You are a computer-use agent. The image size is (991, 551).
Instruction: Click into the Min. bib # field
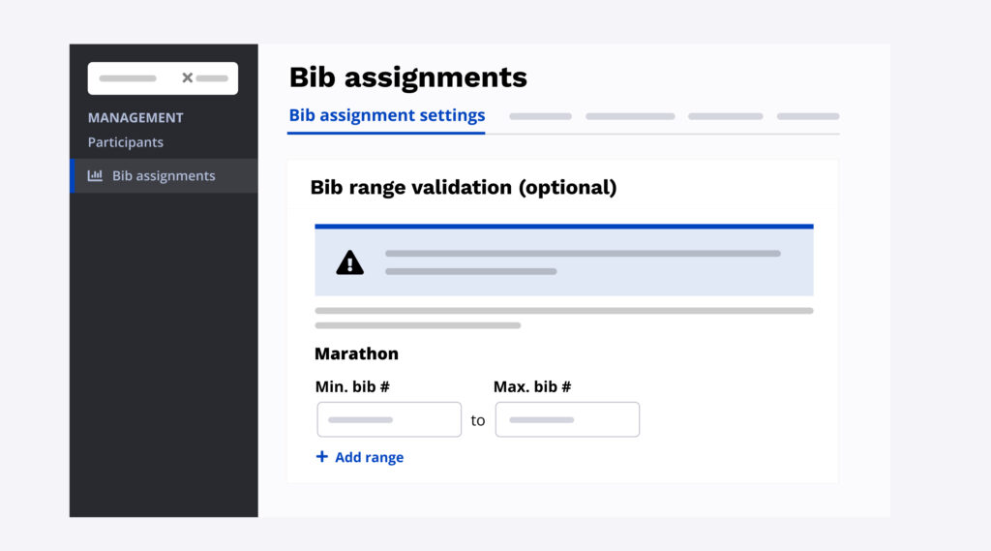389,420
